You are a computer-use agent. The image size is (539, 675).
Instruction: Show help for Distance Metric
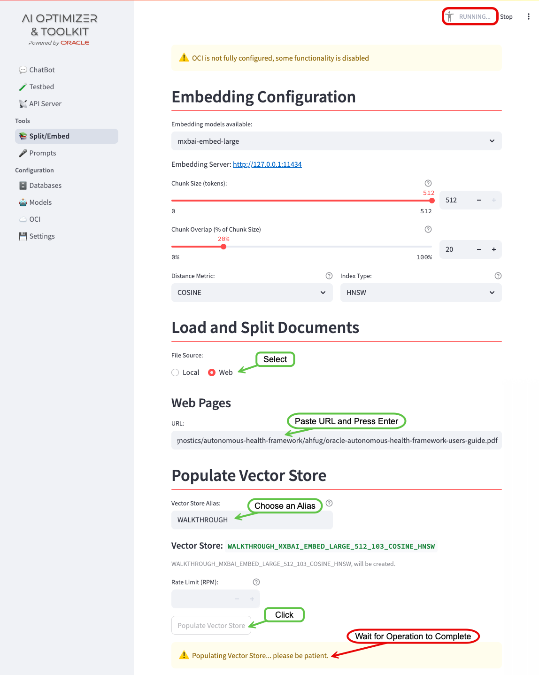click(329, 276)
